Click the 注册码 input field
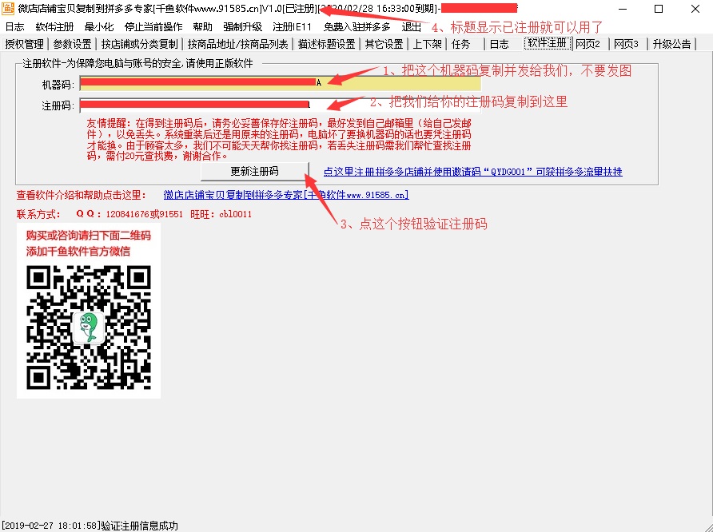 [280, 105]
